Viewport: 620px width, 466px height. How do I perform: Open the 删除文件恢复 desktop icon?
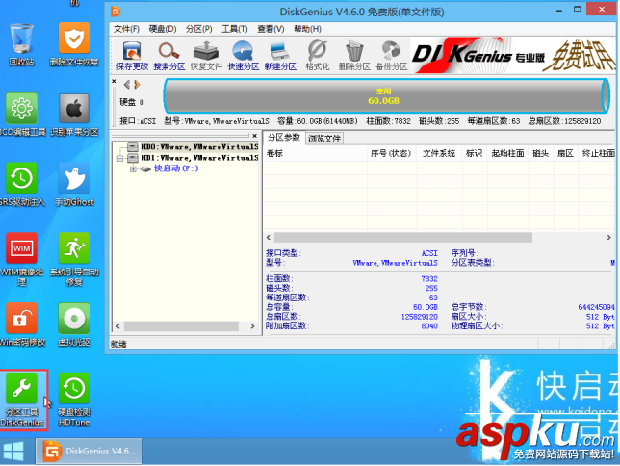(74, 44)
